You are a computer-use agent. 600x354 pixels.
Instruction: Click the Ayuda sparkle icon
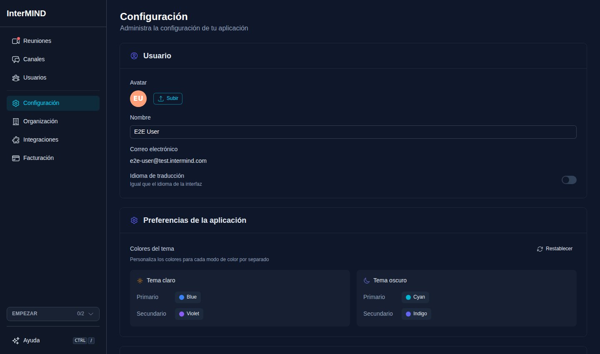[x=16, y=340]
